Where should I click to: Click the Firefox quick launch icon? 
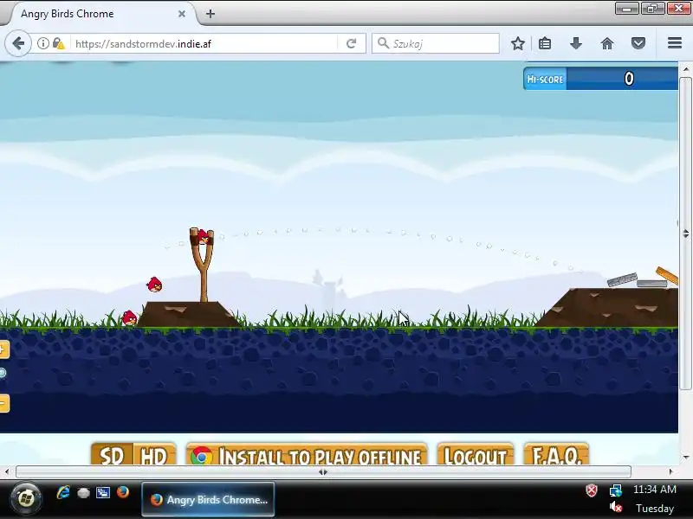(123, 492)
